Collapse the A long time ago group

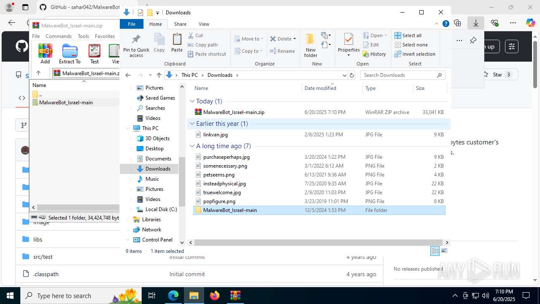(192, 146)
